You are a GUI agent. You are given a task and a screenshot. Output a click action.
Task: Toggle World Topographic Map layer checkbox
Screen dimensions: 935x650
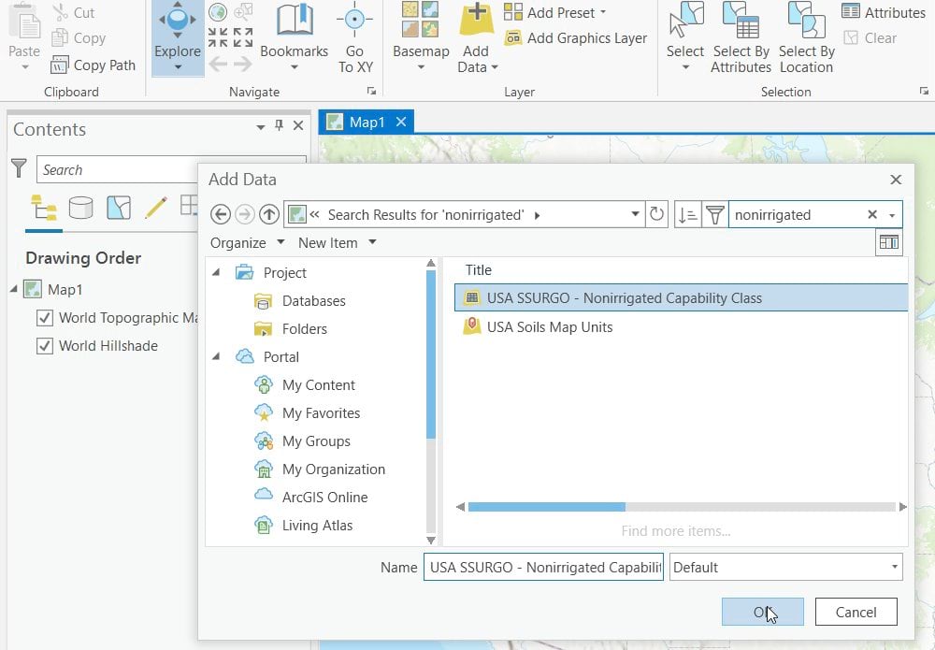(45, 318)
